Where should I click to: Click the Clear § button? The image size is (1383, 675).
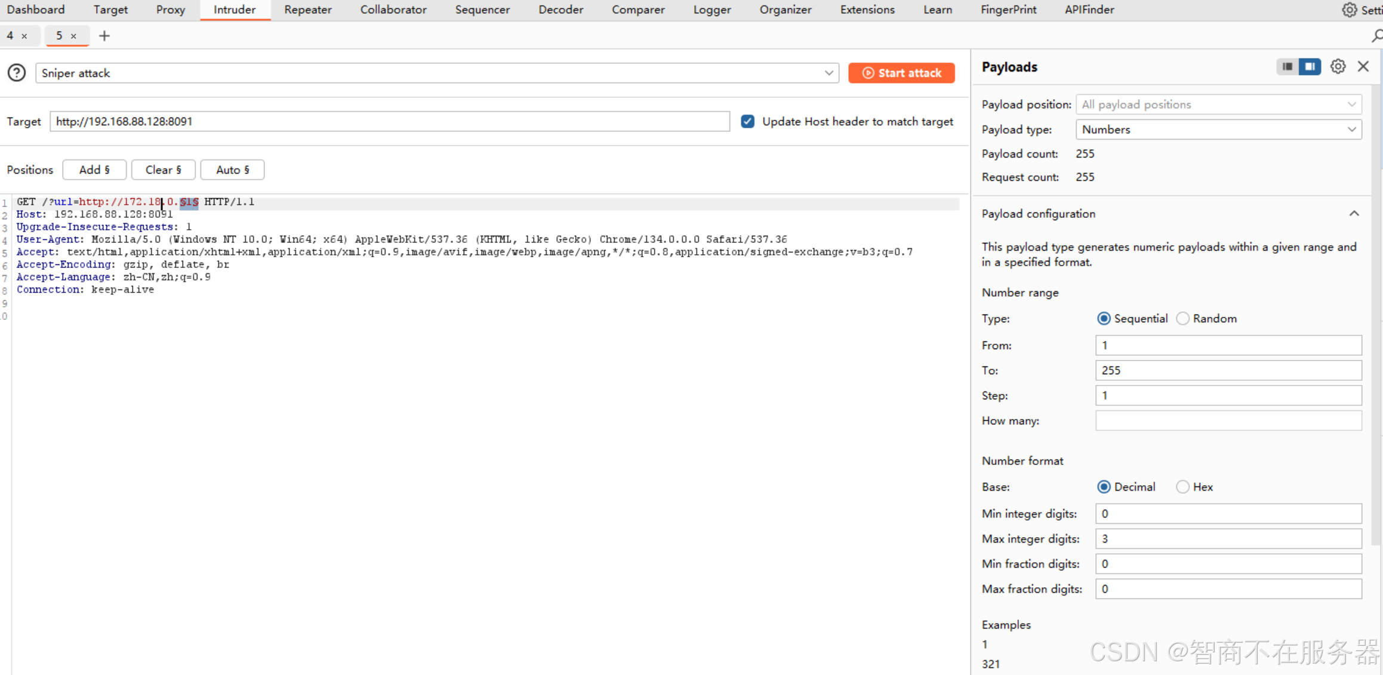click(x=163, y=169)
